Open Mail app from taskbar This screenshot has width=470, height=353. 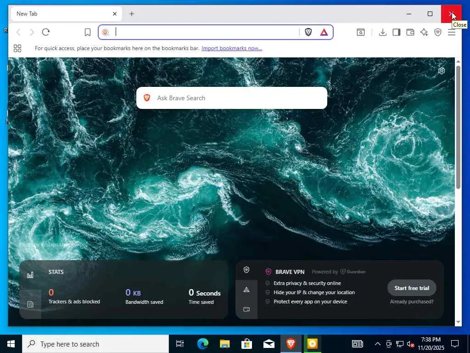269,344
